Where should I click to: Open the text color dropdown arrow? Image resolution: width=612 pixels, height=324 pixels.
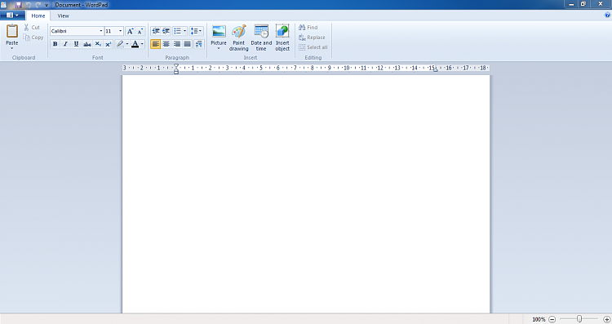click(x=142, y=44)
